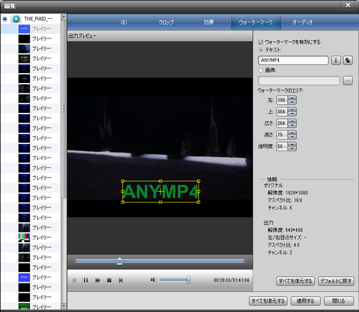
Task: Enable the watermark checkbox
Action: click(260, 42)
